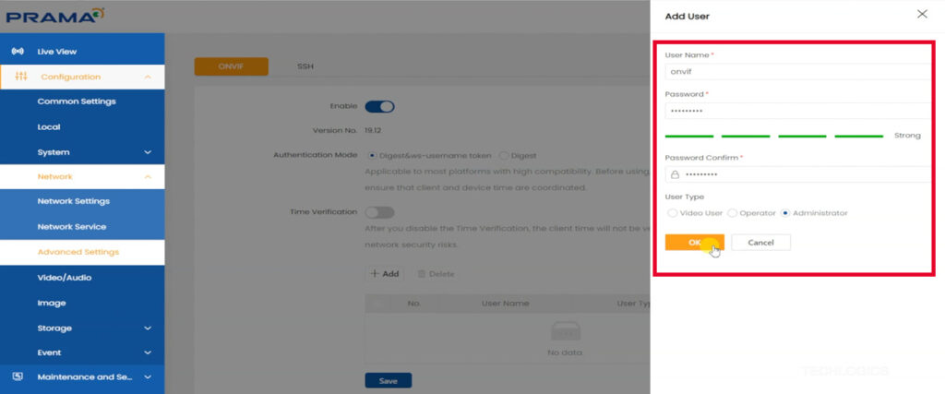Expand the Event submenu

pyautogui.click(x=148, y=352)
